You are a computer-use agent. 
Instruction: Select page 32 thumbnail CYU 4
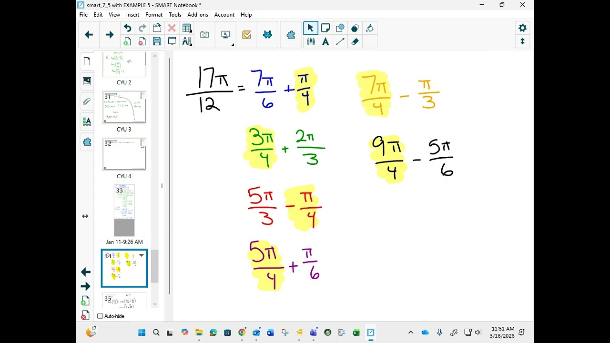point(124,154)
